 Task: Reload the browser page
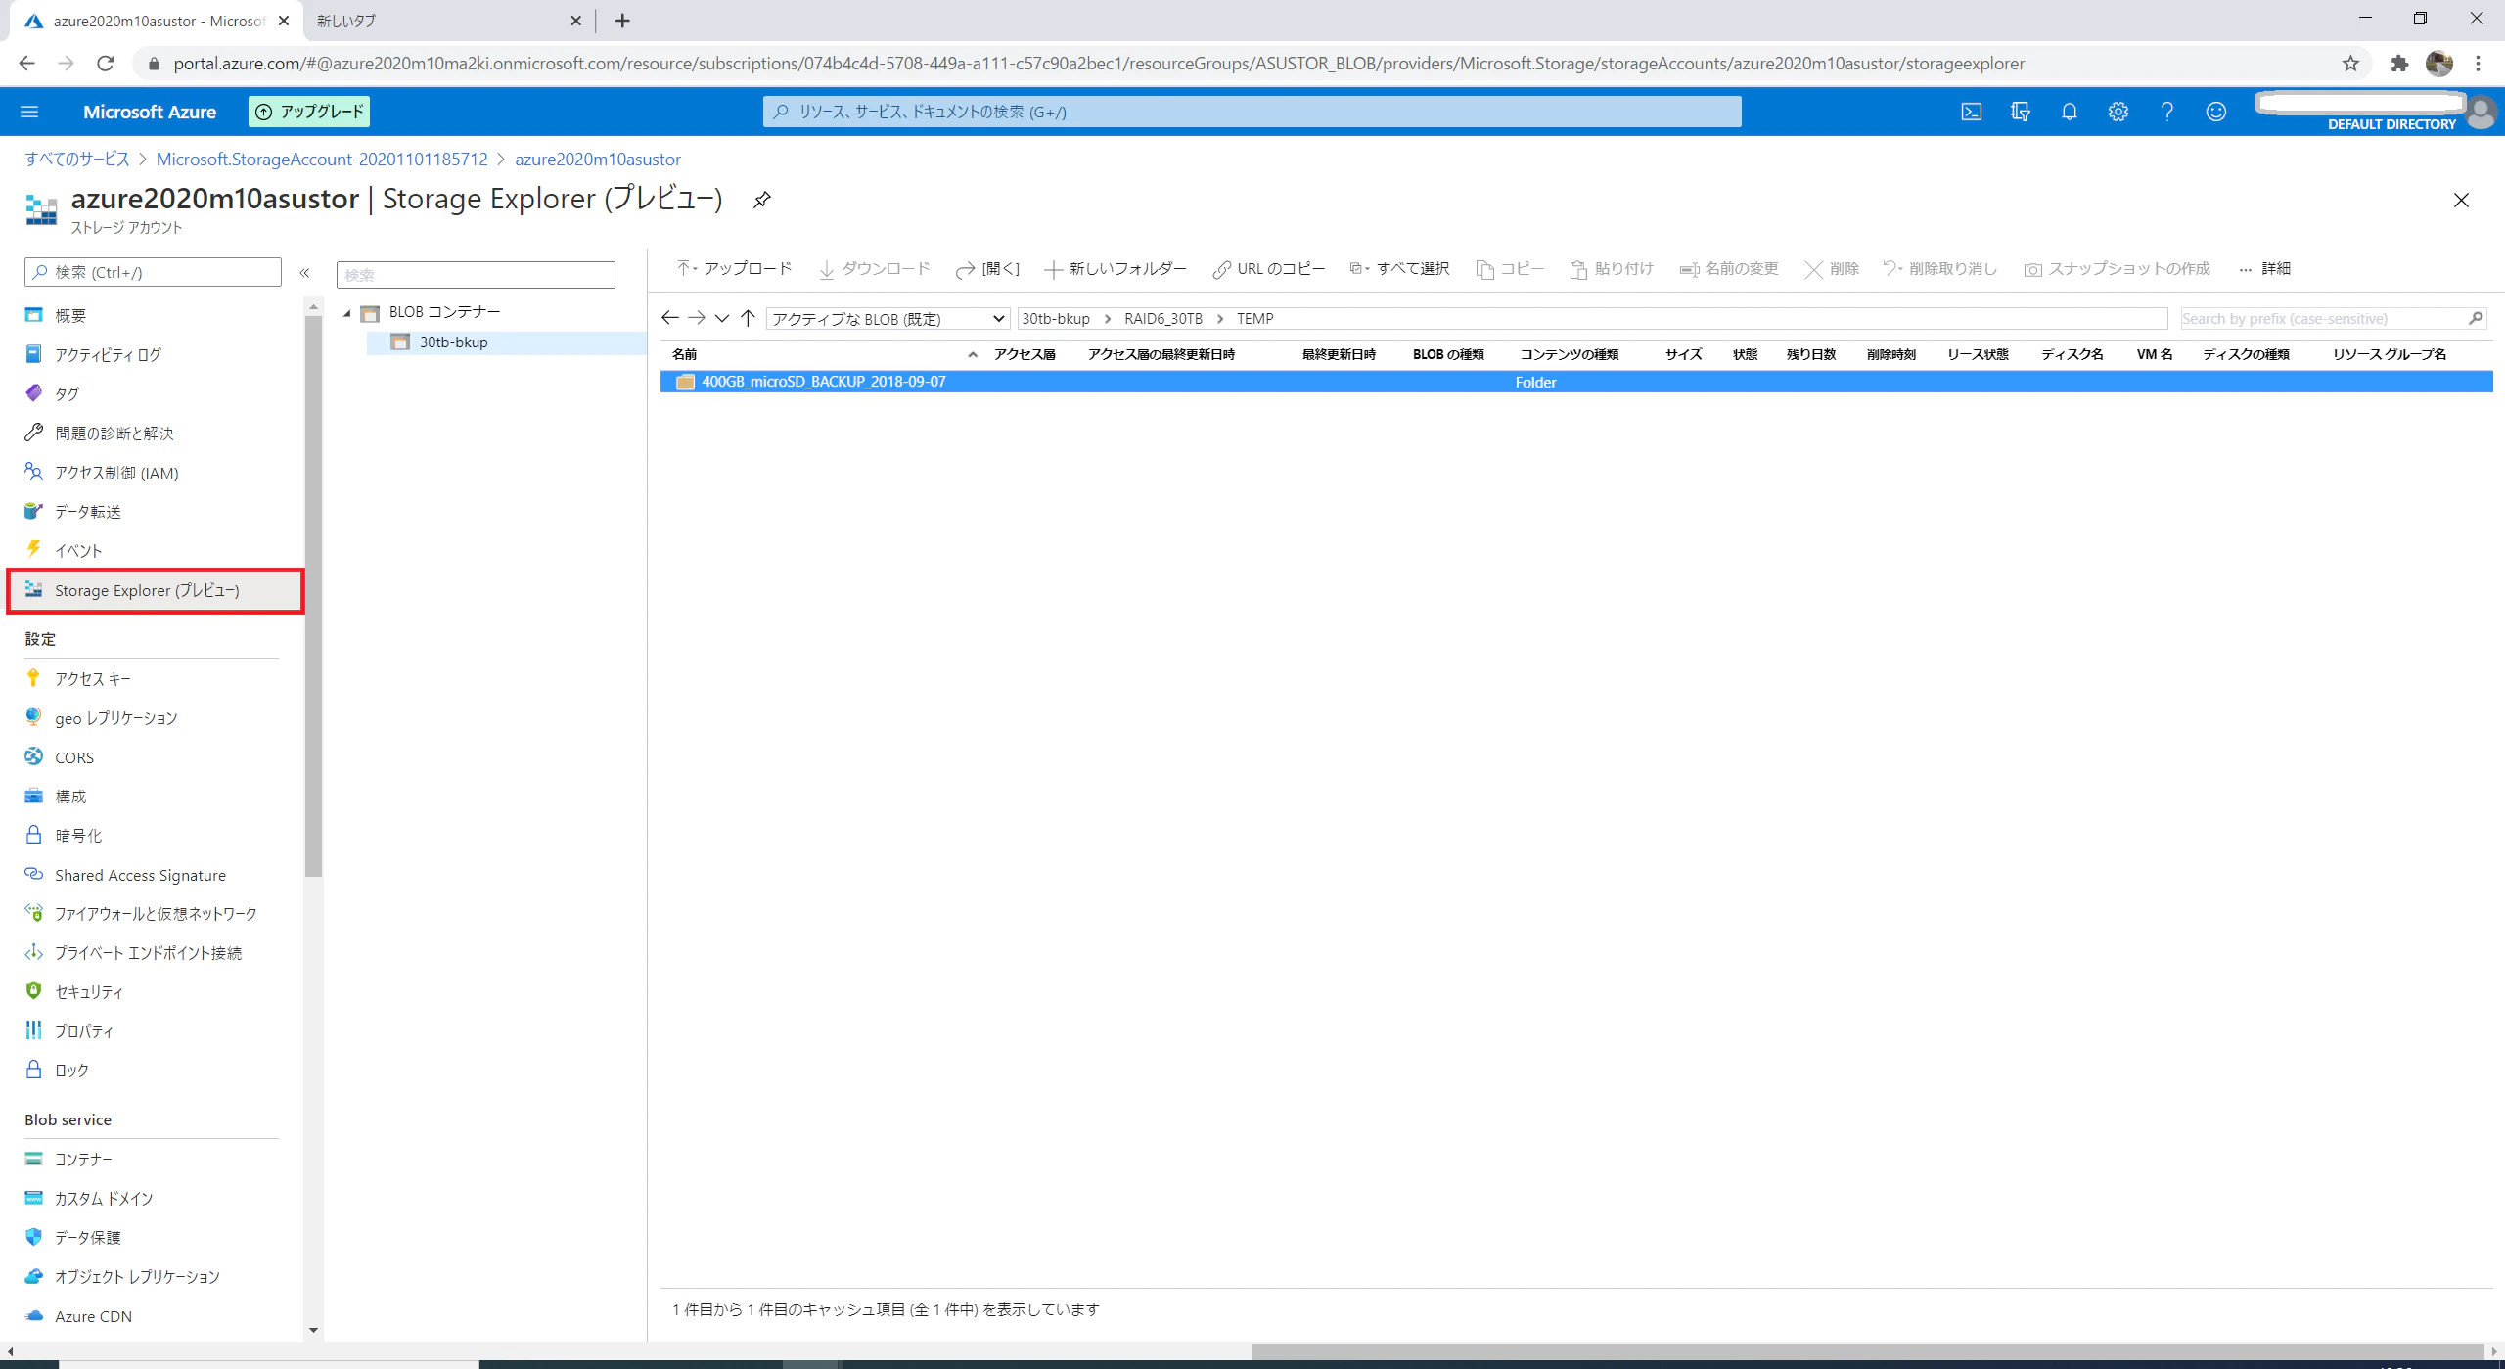tap(106, 64)
